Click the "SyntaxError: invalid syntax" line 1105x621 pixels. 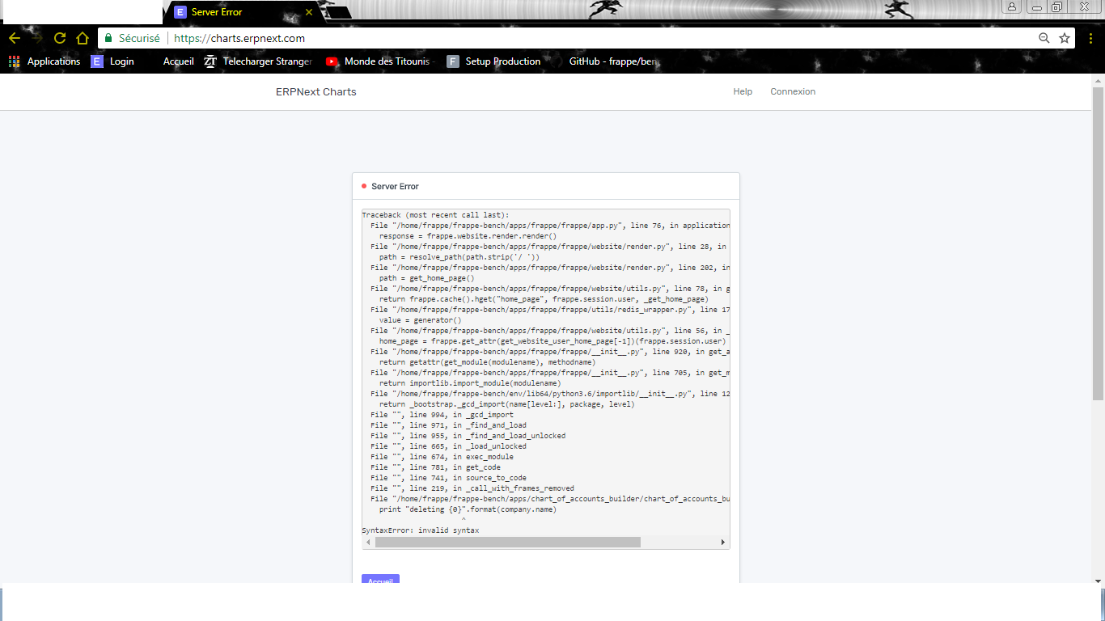pos(421,530)
